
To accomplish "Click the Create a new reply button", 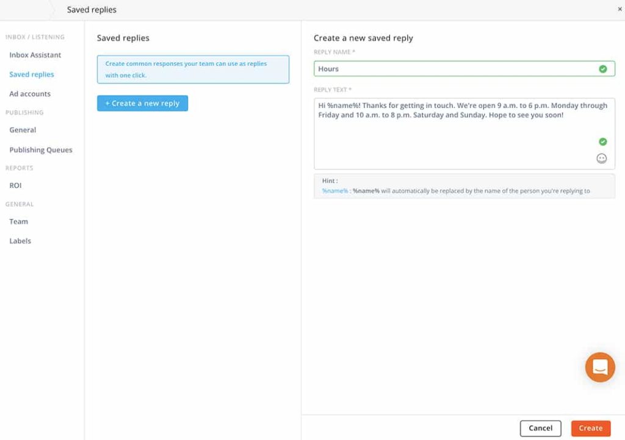I will point(142,104).
